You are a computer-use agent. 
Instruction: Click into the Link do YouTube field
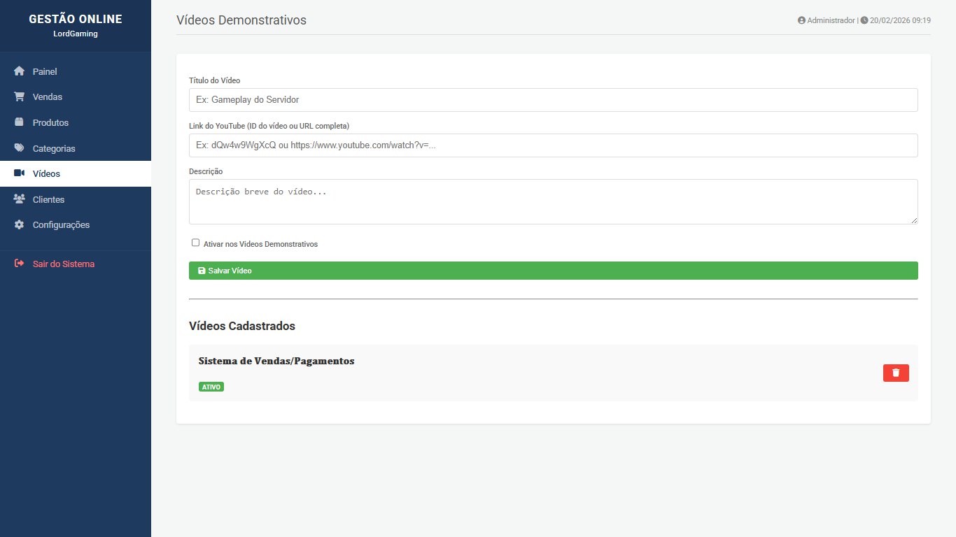[553, 145]
